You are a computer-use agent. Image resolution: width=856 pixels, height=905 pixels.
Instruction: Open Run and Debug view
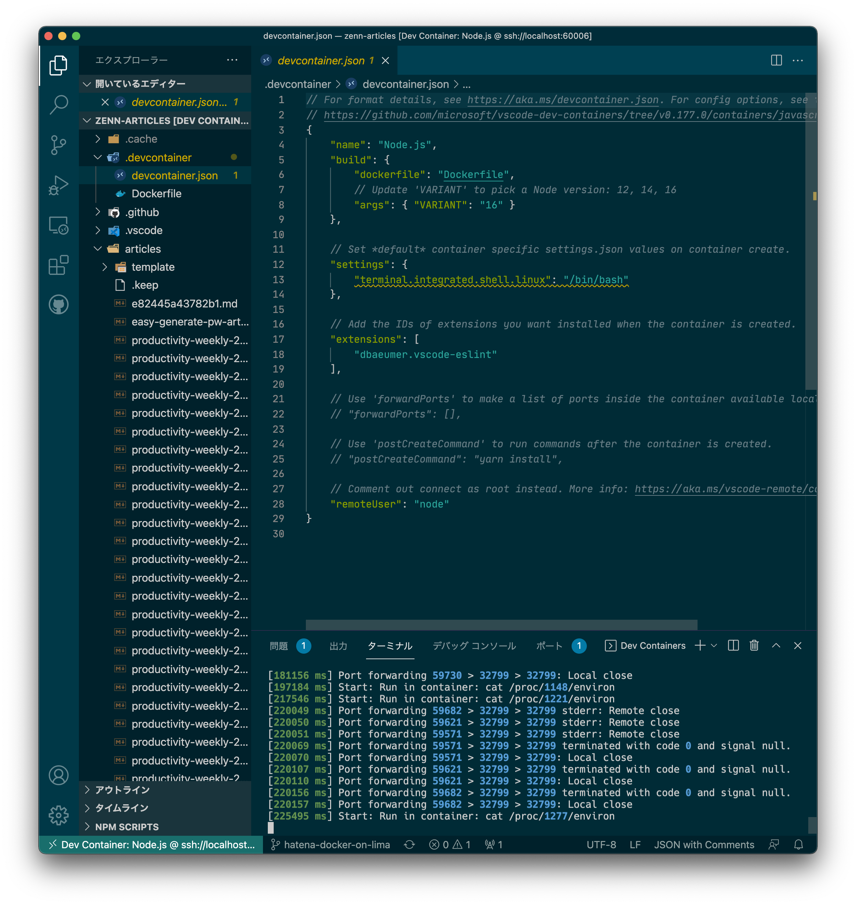(x=58, y=185)
